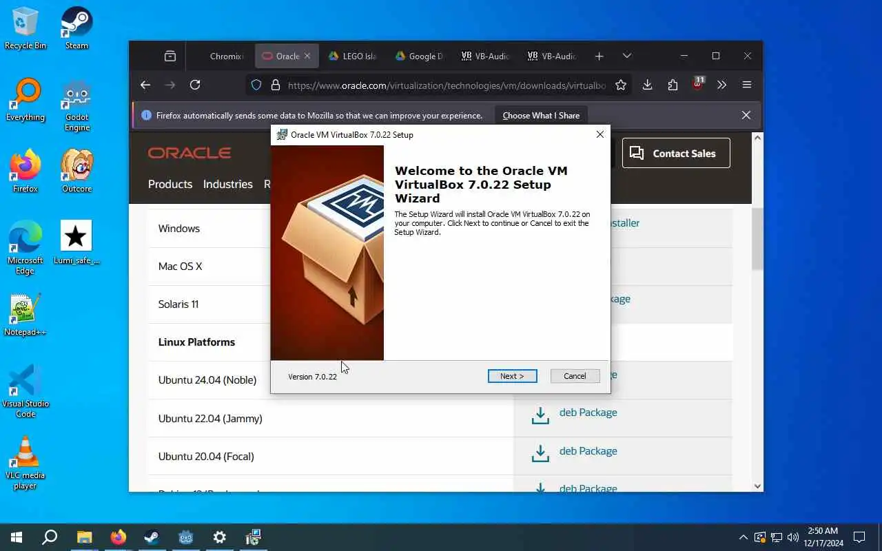Click Windows platform row text
The width and height of the screenshot is (882, 551).
pyautogui.click(x=178, y=229)
